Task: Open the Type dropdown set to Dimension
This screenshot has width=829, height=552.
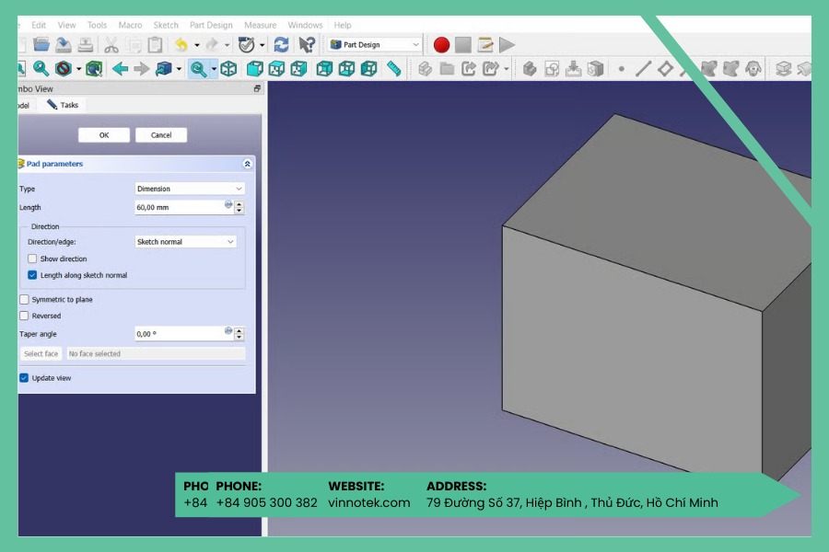Action: click(189, 189)
